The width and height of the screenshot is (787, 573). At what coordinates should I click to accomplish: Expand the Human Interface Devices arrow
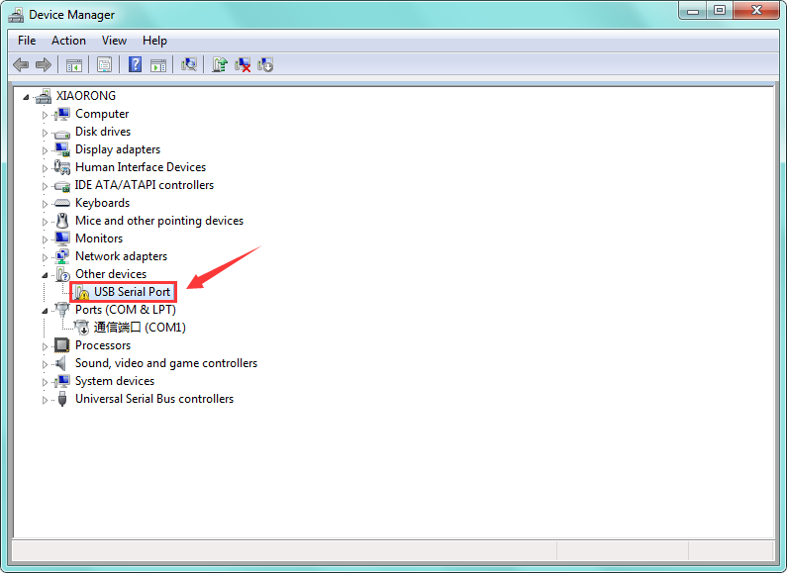coord(45,168)
